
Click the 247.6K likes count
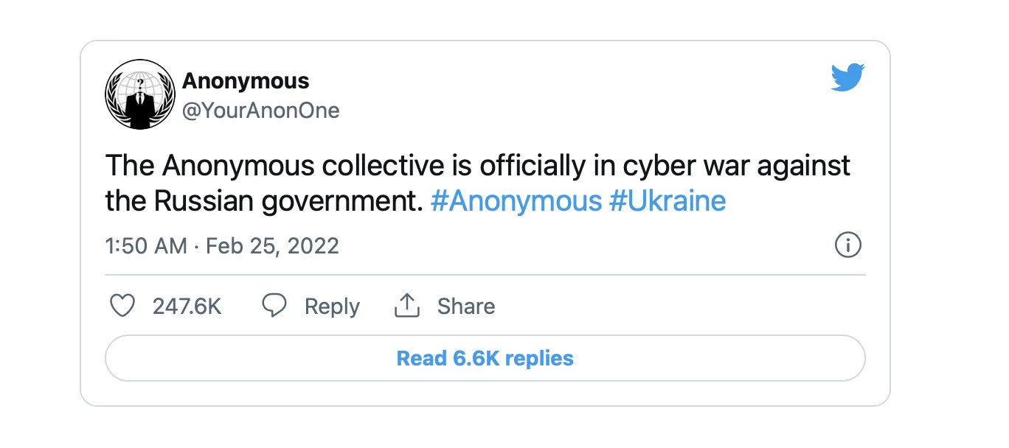pos(187,306)
